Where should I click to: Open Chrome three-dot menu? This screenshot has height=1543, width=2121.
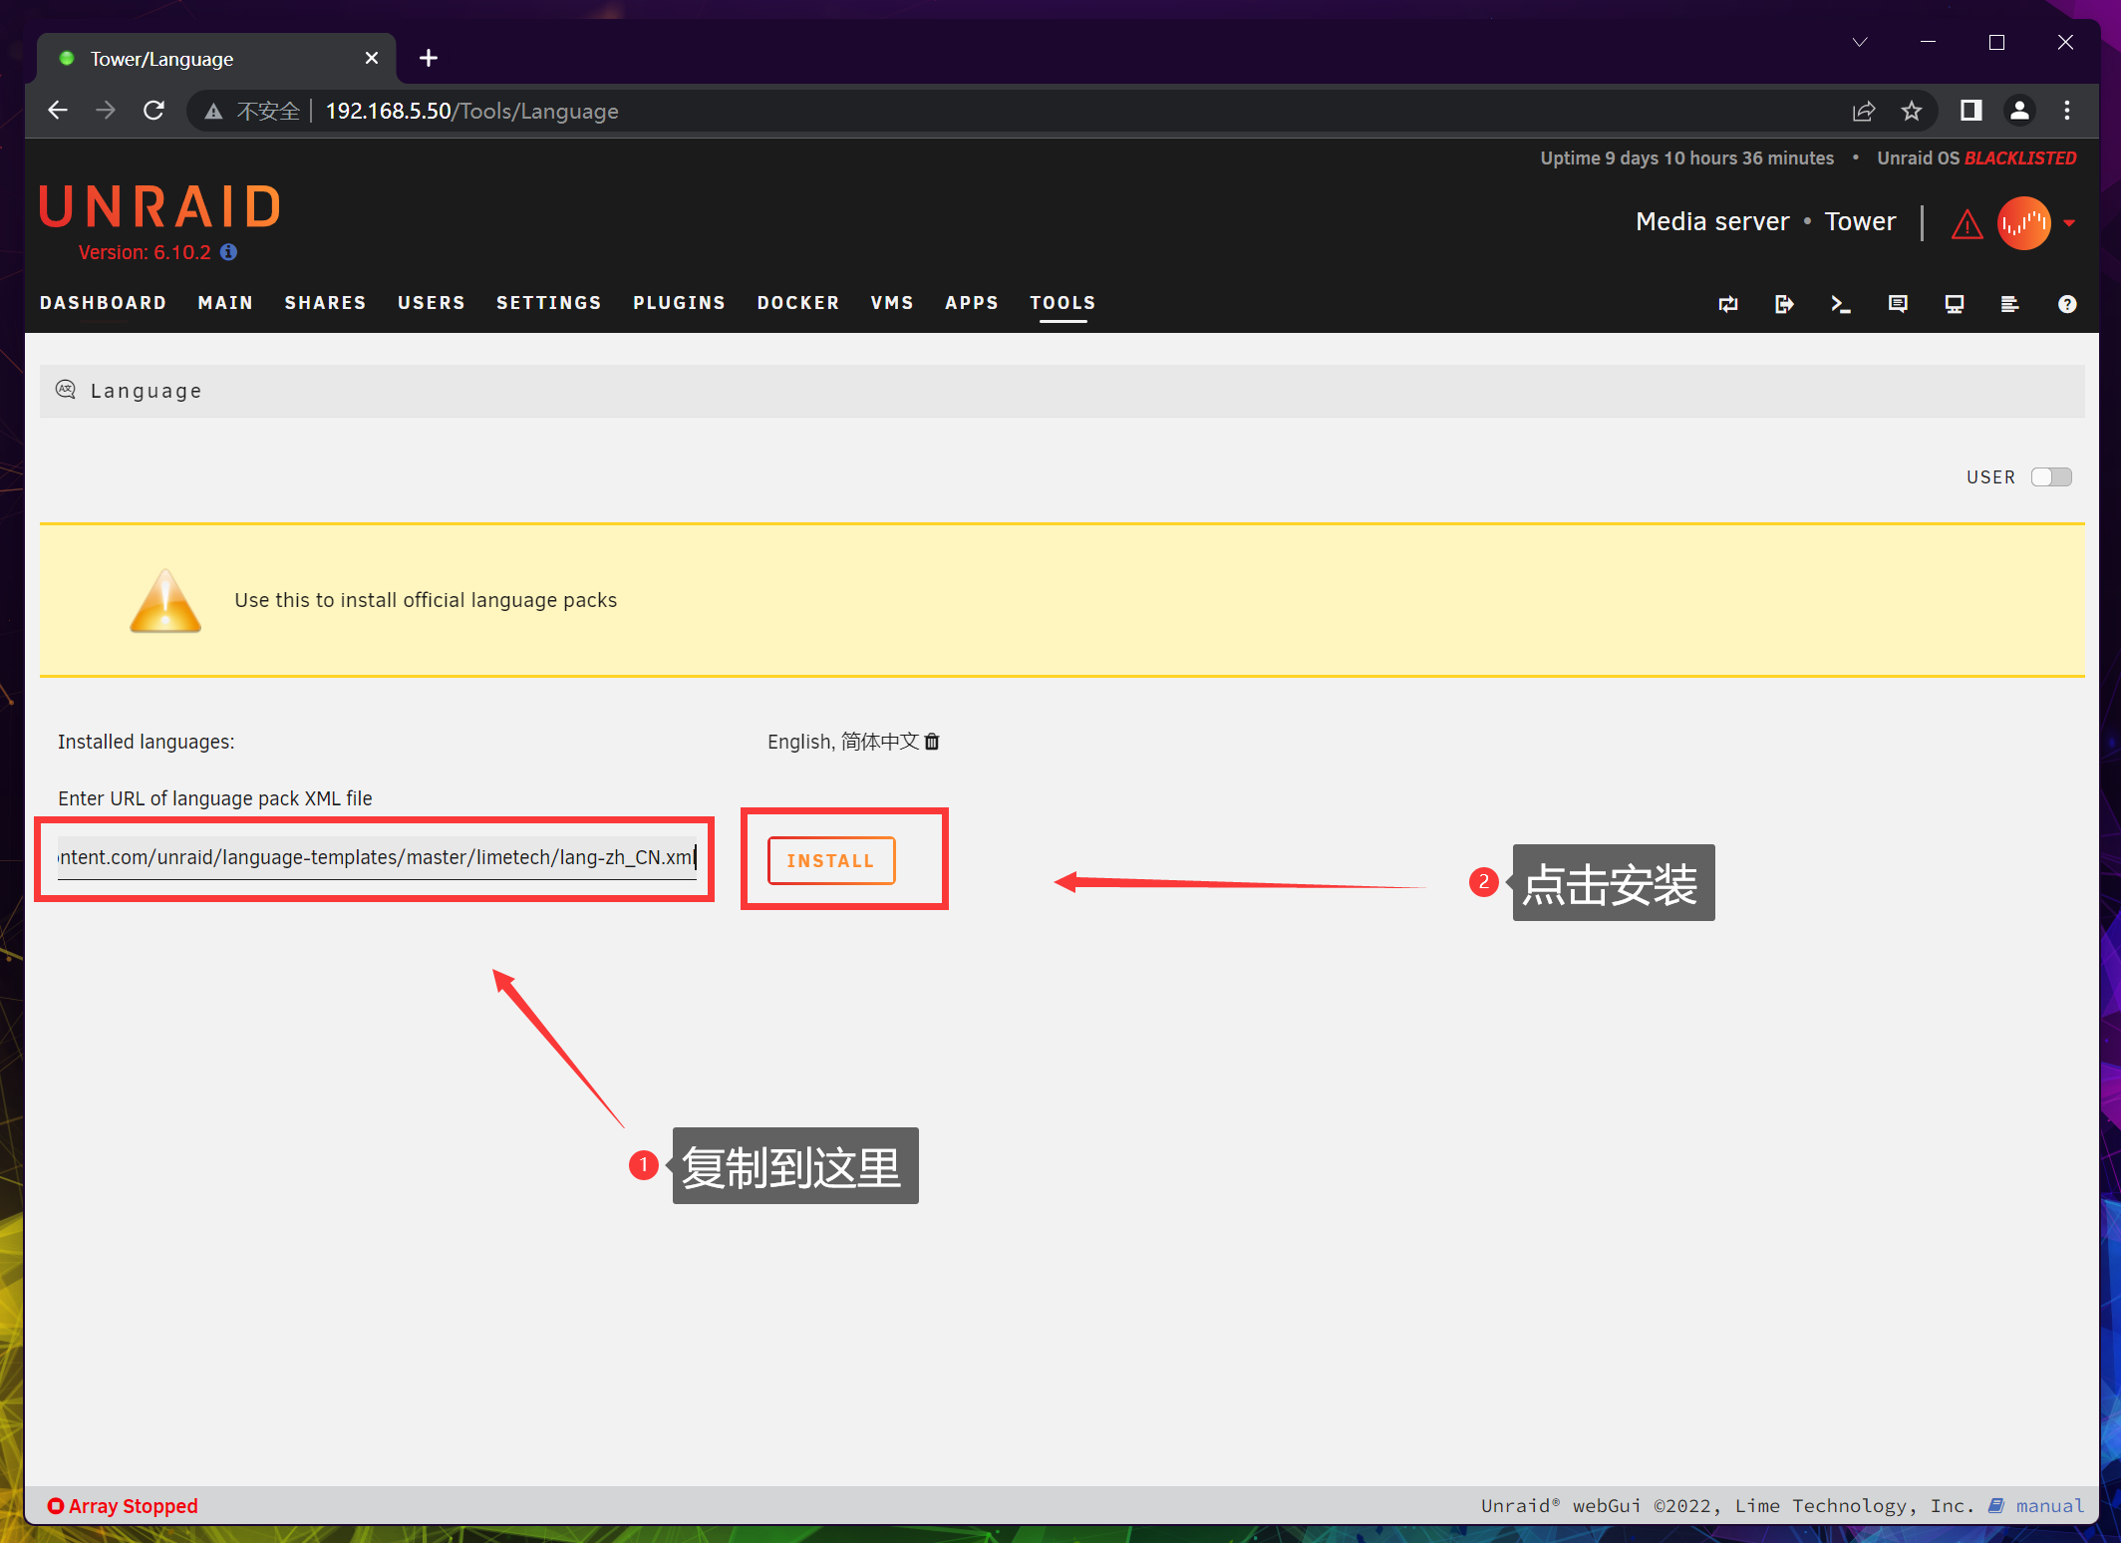[x=2067, y=111]
